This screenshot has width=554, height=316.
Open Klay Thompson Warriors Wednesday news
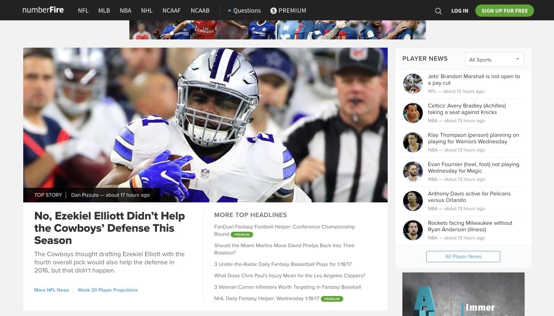(x=473, y=138)
